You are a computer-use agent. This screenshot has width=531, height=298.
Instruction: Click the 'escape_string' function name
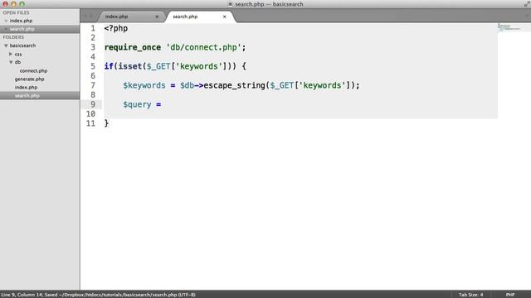pyautogui.click(x=234, y=85)
